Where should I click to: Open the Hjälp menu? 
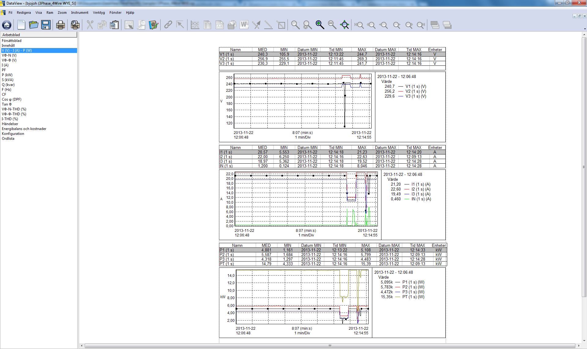(x=130, y=13)
